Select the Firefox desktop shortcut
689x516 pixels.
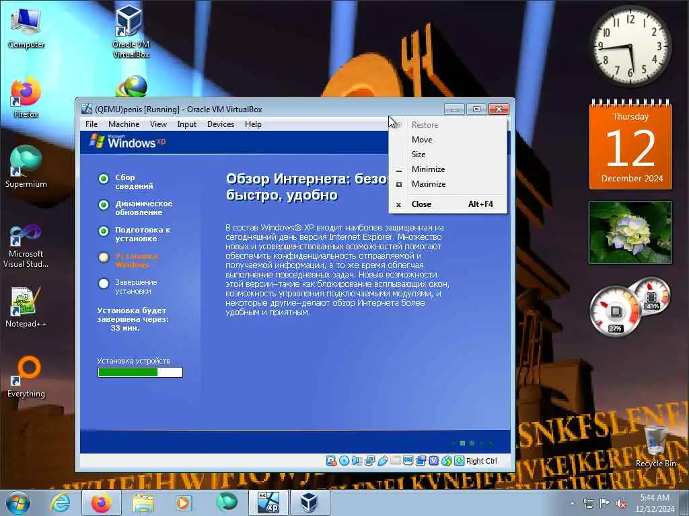(x=26, y=98)
